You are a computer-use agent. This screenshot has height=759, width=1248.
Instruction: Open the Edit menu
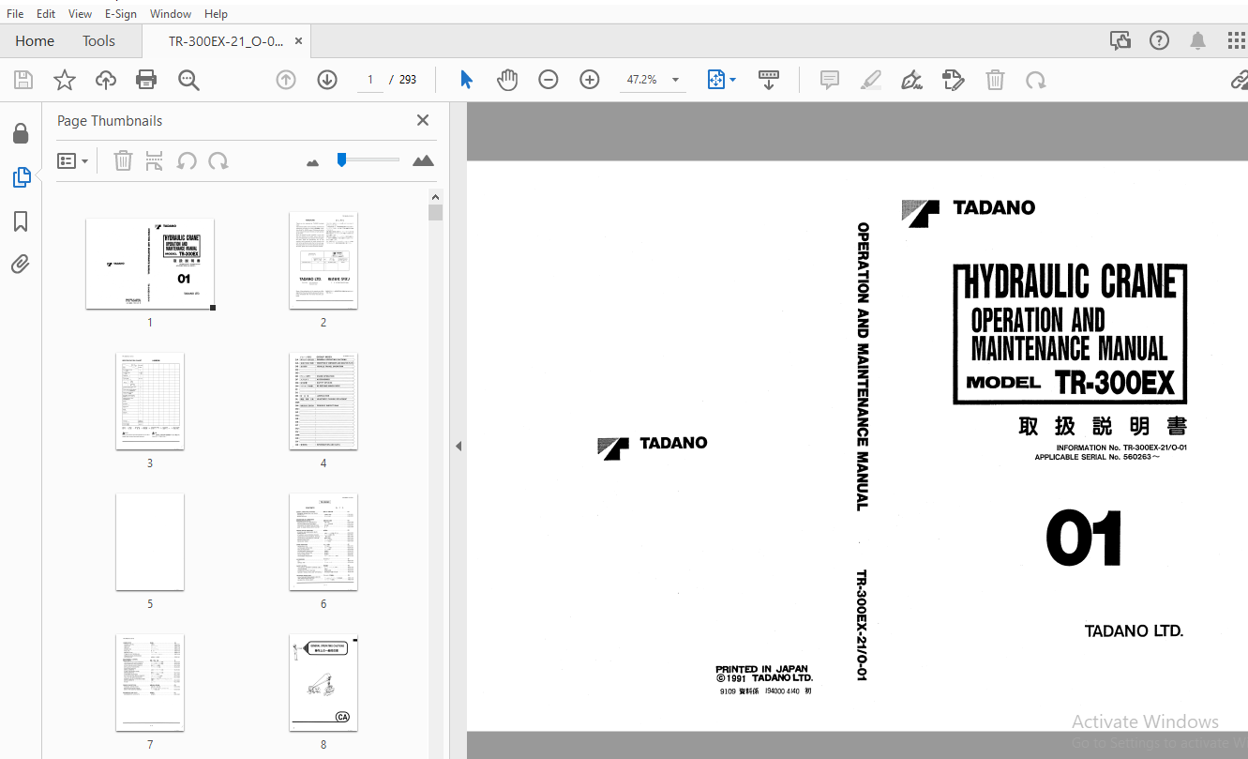pyautogui.click(x=46, y=13)
